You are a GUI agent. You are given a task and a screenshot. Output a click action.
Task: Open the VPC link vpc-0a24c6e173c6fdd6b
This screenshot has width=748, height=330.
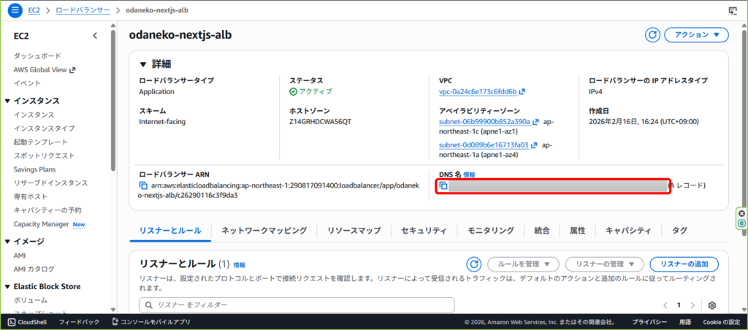[x=478, y=92]
